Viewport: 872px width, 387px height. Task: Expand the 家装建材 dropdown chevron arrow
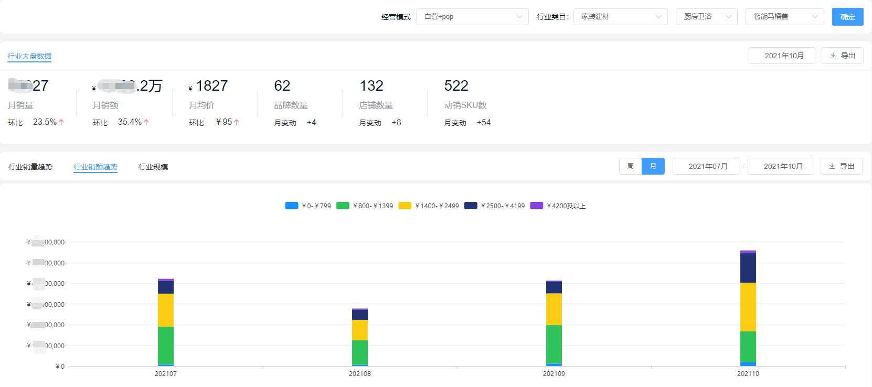coord(658,17)
